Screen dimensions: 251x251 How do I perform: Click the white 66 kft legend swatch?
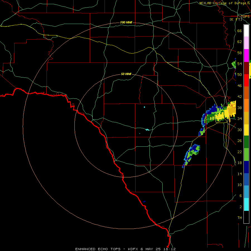(246, 31)
